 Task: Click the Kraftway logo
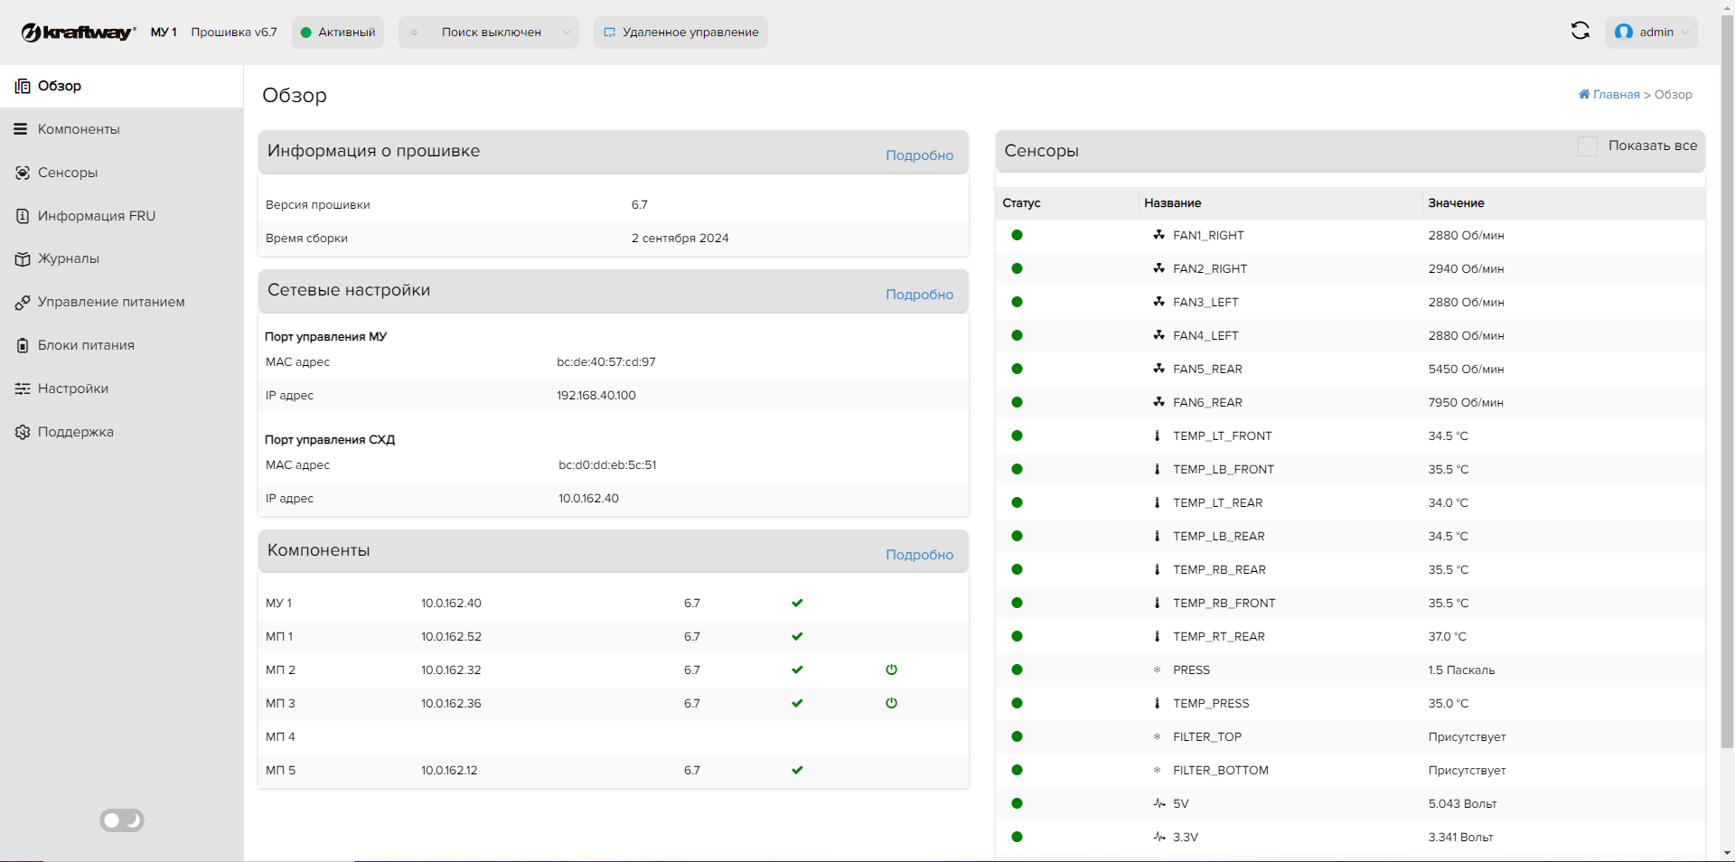[79, 33]
